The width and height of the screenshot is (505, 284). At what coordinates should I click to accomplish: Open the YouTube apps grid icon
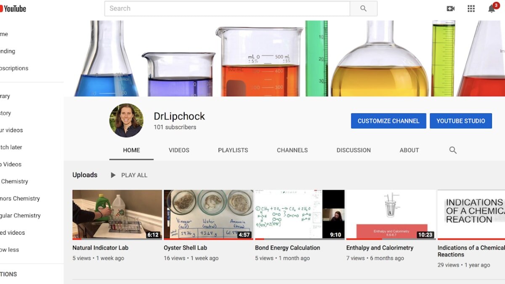point(471,8)
